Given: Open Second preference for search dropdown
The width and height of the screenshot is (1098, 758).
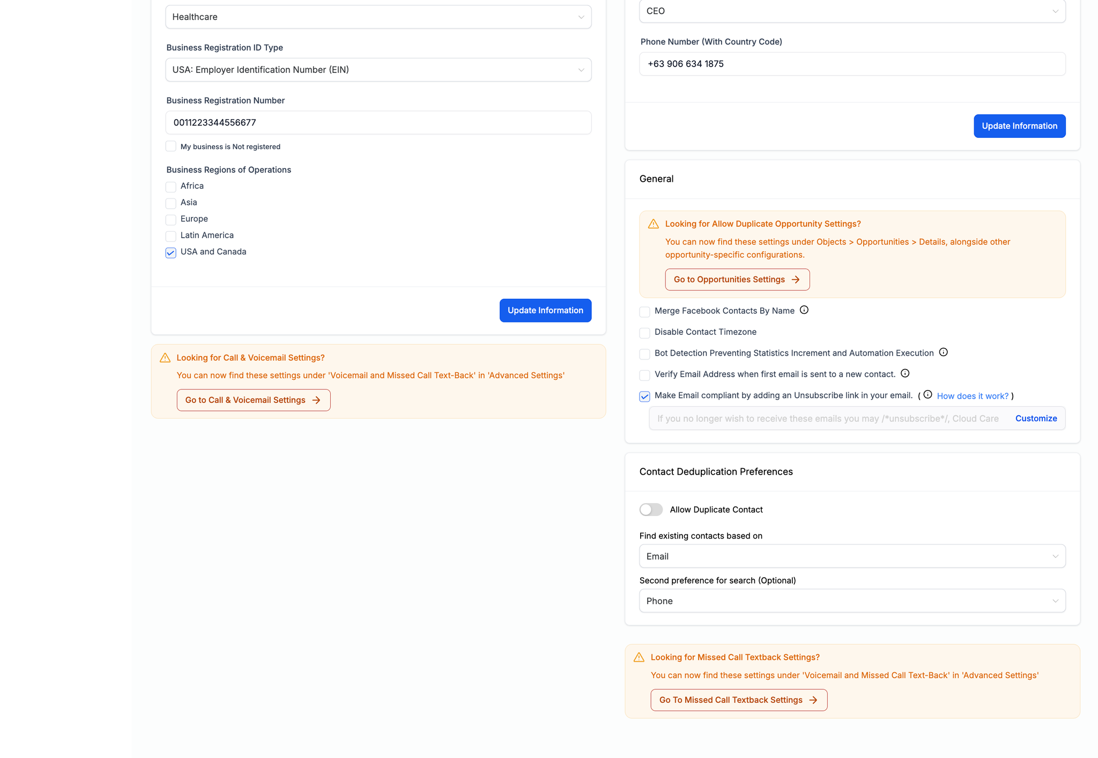Looking at the screenshot, I should (852, 601).
